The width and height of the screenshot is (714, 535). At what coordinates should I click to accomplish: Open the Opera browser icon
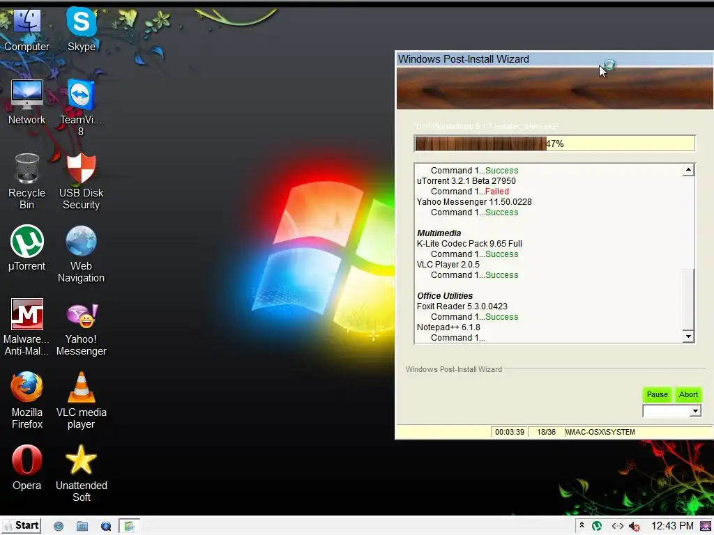(27, 467)
